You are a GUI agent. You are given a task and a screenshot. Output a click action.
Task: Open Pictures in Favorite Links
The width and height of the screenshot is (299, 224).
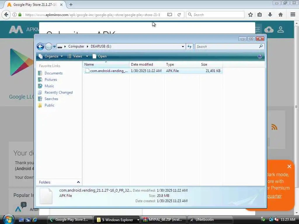[x=51, y=80]
